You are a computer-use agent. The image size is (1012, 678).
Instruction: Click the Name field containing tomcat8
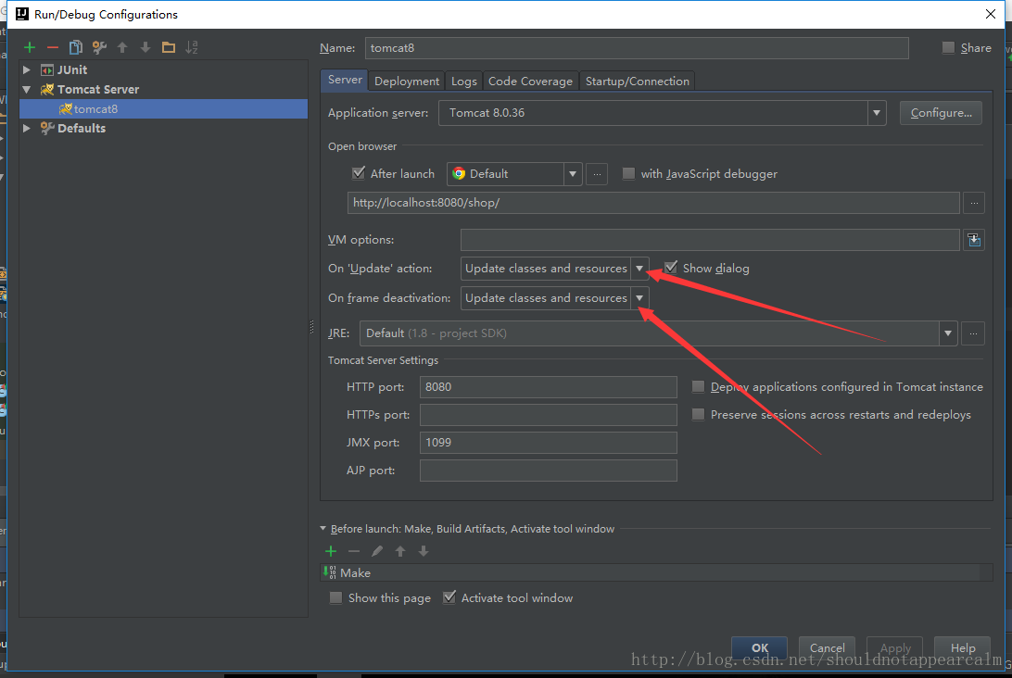(637, 48)
